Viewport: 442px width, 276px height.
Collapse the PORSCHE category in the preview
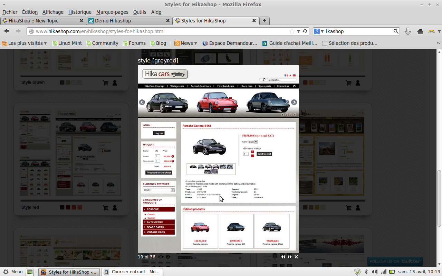(x=159, y=209)
